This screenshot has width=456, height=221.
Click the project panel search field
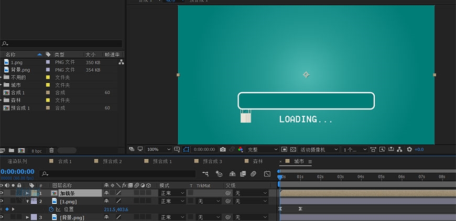point(61,44)
